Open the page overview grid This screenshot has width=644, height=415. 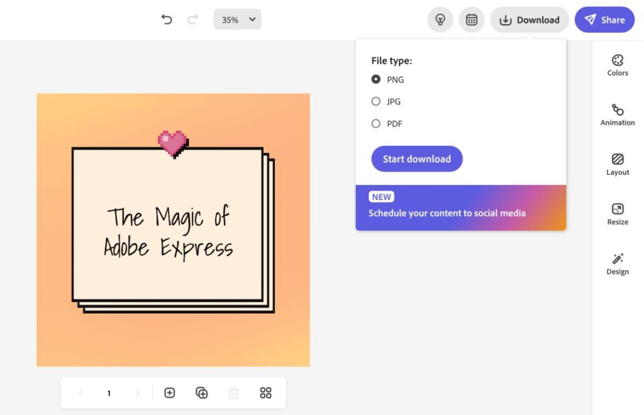click(x=265, y=392)
